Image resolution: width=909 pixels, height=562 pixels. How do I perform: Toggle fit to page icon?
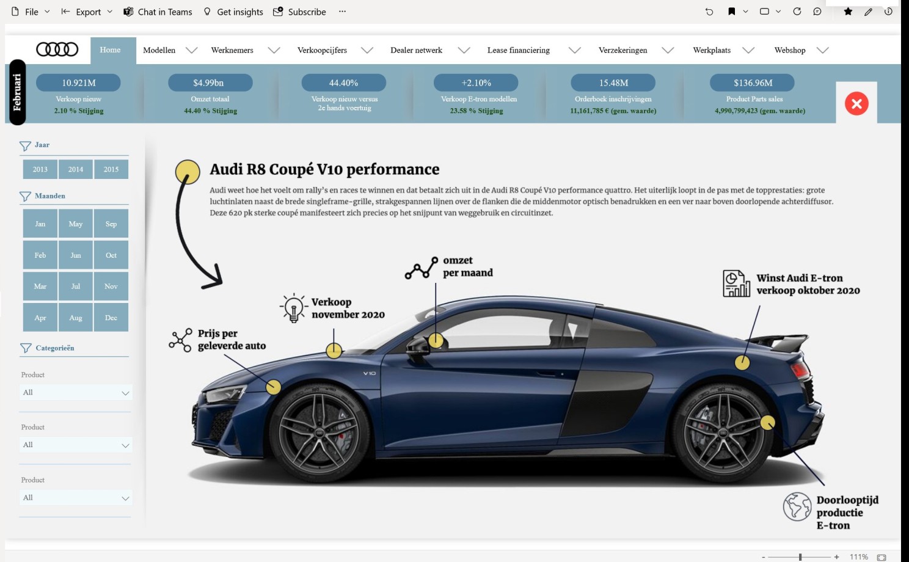tap(882, 557)
